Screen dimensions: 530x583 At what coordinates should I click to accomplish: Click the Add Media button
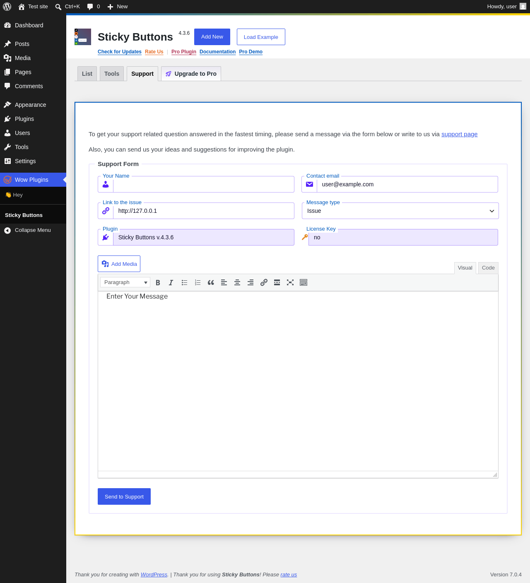pos(119,264)
